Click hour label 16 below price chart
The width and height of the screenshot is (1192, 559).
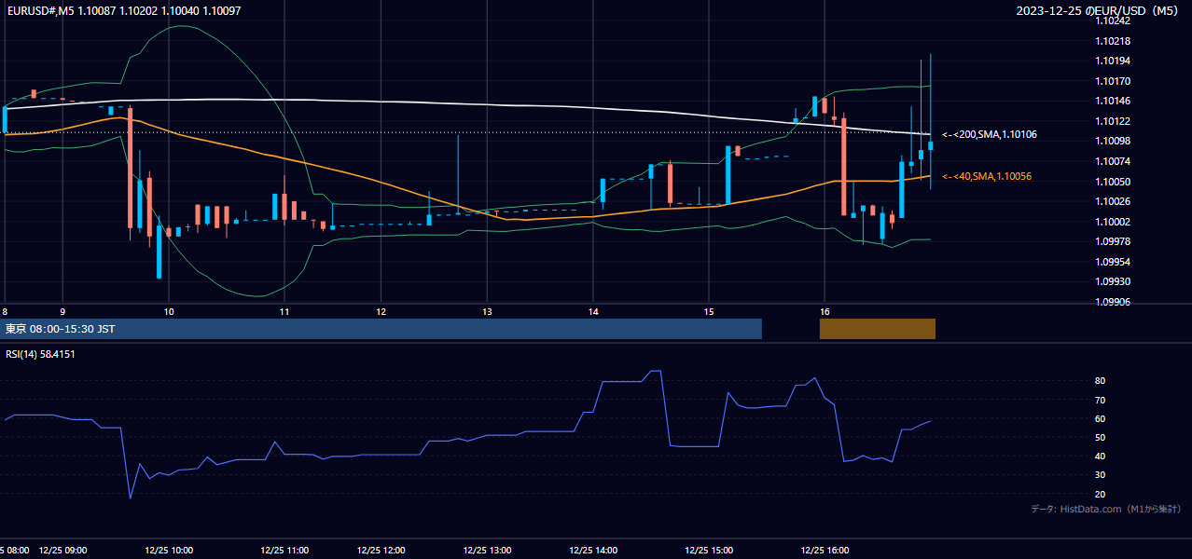coord(825,311)
